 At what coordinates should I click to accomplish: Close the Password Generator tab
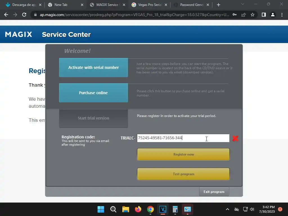pyautogui.click(x=208, y=5)
